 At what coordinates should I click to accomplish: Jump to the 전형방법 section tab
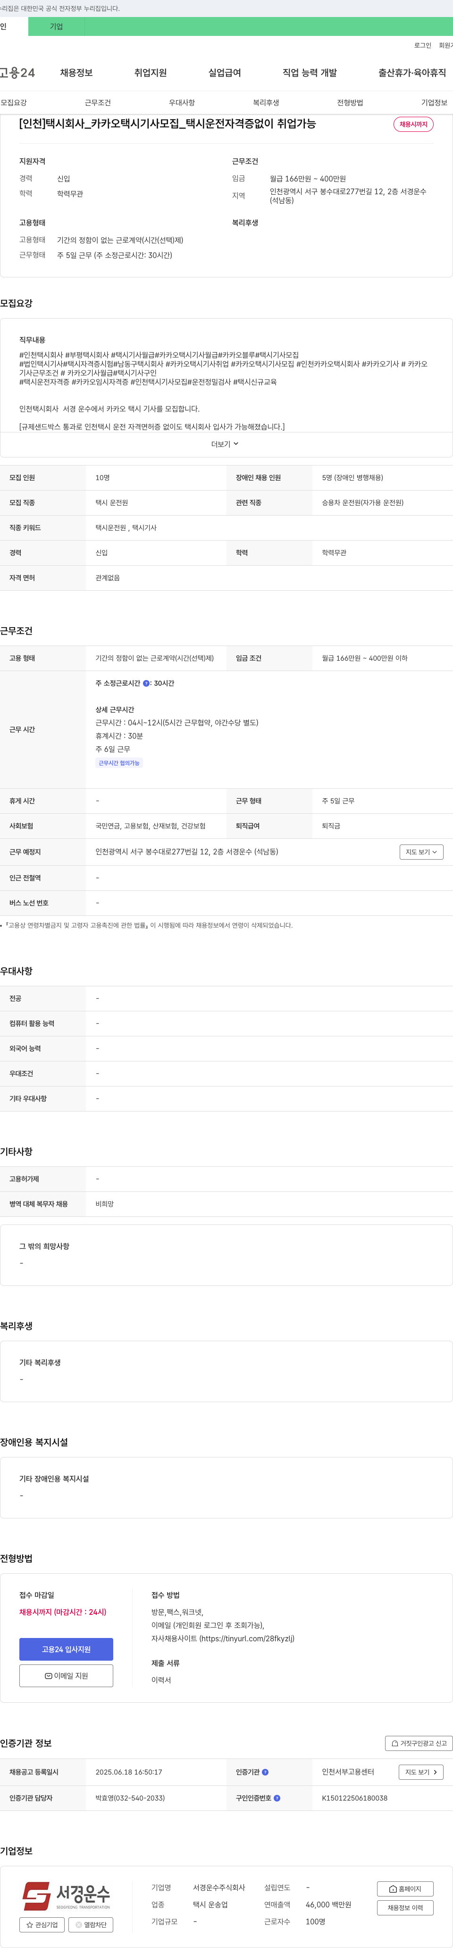[350, 103]
